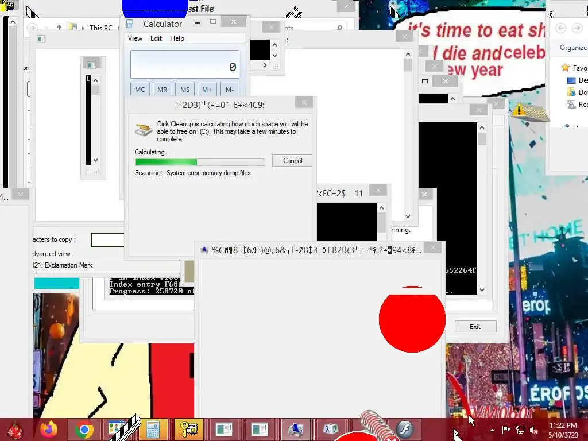The width and height of the screenshot is (588, 441).
Task: Cancel the Disk Cleanup calculation
Action: pyautogui.click(x=292, y=161)
